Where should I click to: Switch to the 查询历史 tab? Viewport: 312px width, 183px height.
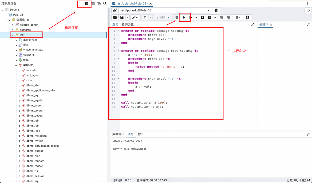128,25
